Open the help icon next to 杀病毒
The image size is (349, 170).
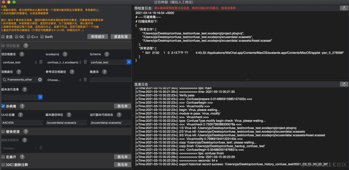22,106
